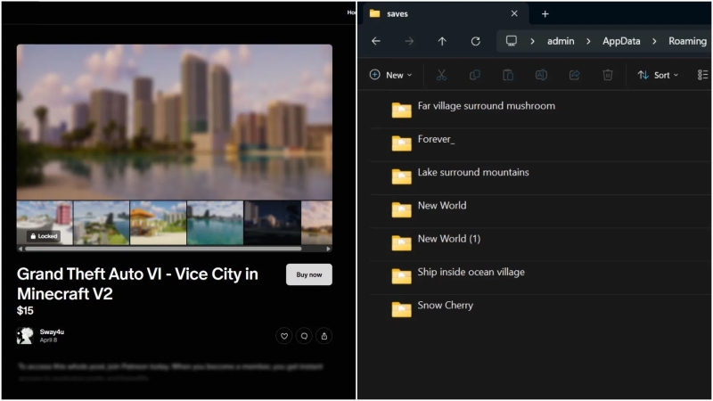Open the turquoise water thumbnail

215,223
